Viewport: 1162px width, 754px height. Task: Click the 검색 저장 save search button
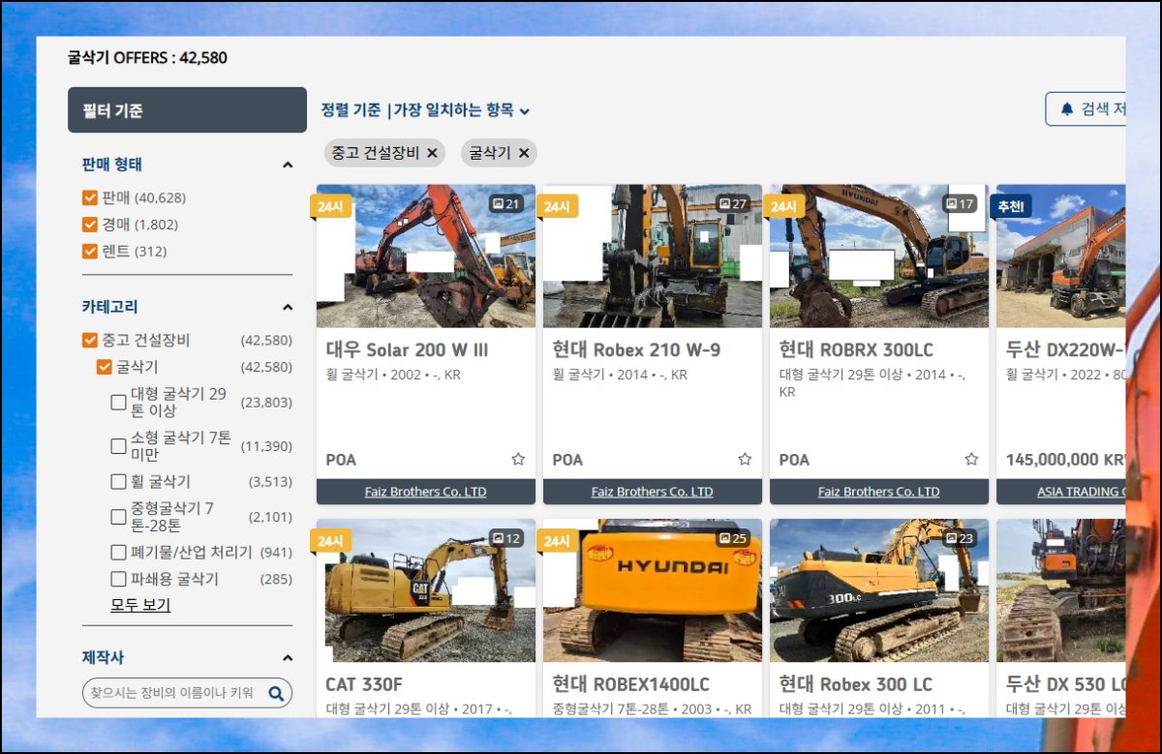(1086, 108)
